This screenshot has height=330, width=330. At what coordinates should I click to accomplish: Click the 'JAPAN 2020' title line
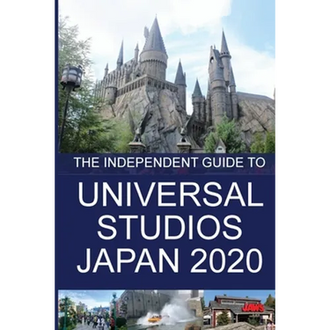170,260
